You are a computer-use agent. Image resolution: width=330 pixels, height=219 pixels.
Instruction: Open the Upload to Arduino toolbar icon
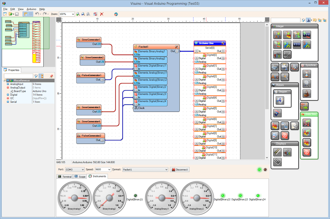[x=116, y=14]
